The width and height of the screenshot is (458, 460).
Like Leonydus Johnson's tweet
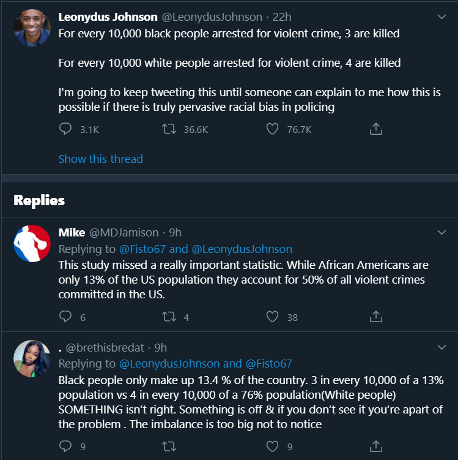[273, 129]
